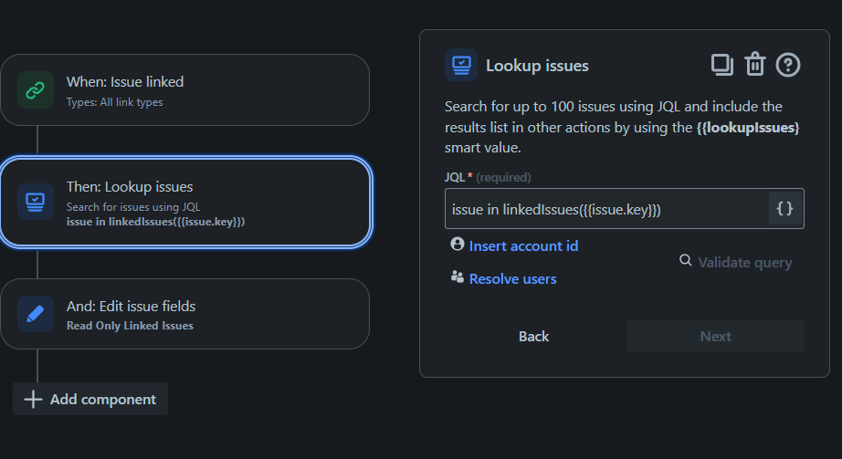The image size is (842, 459).
Task: Click the magnifier icon beside Validate query
Action: click(686, 261)
